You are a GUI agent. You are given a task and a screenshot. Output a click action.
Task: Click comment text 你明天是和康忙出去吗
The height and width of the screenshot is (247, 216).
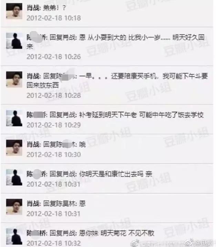pos(111,174)
